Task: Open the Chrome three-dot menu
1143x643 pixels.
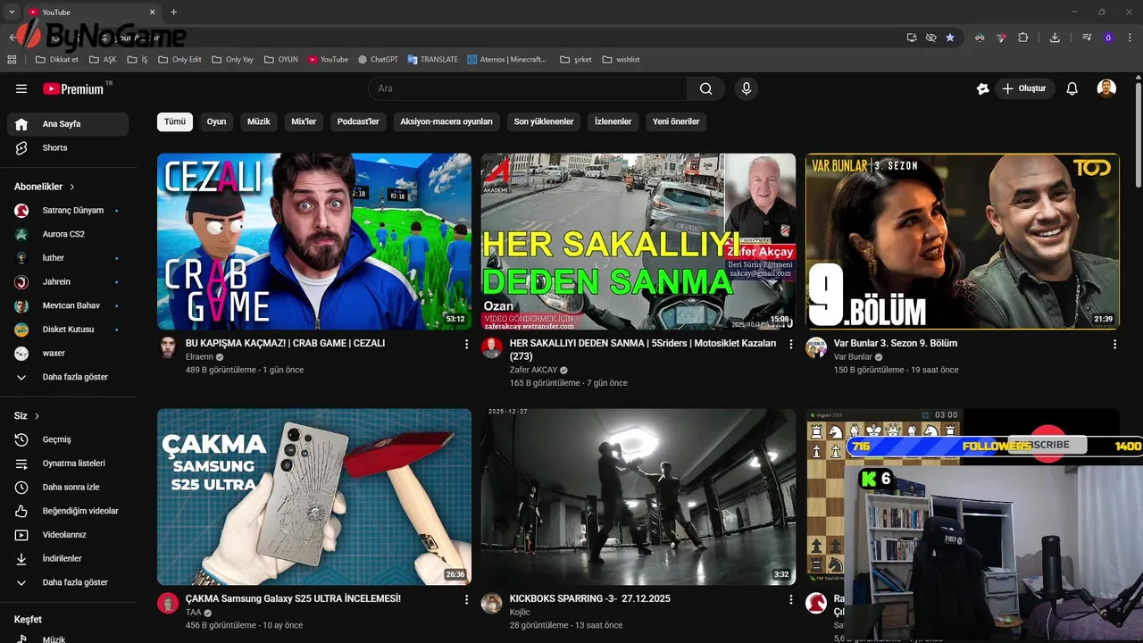Action: point(1130,38)
